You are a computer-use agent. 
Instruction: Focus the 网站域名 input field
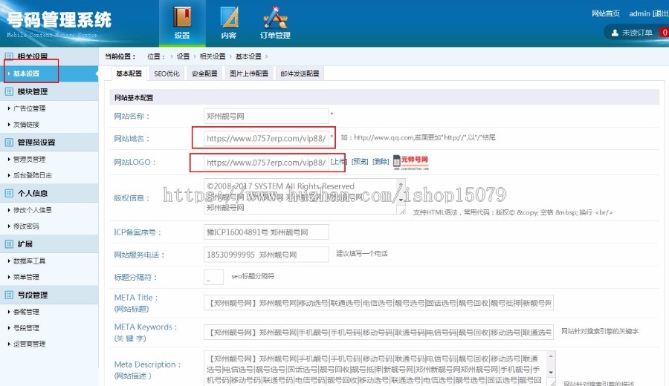266,139
